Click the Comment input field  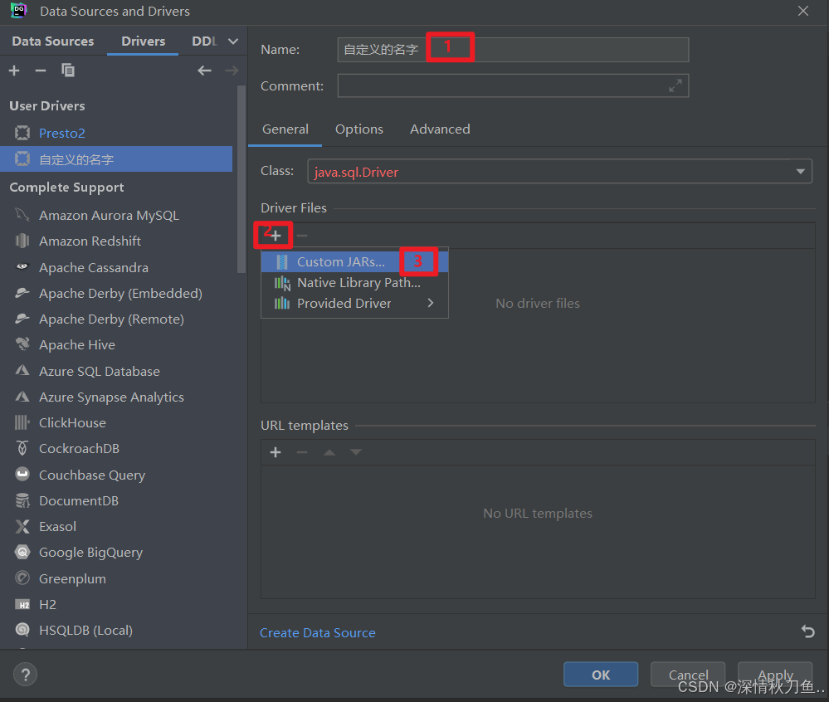(x=513, y=85)
